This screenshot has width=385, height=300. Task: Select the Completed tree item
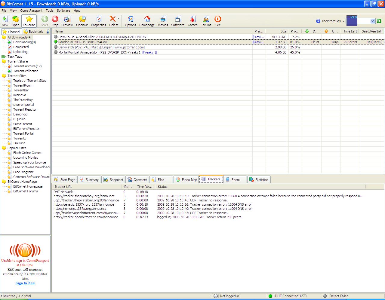pyautogui.click(x=21, y=47)
